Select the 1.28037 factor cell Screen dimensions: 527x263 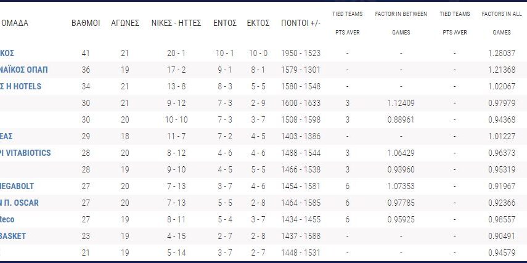[x=502, y=54]
